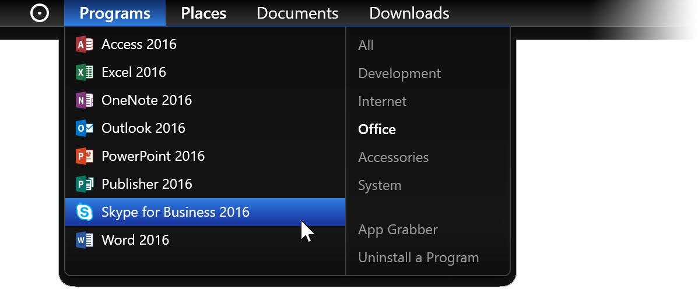Open Publisher 2016 entry
This screenshot has width=698, height=289.
pos(205,185)
